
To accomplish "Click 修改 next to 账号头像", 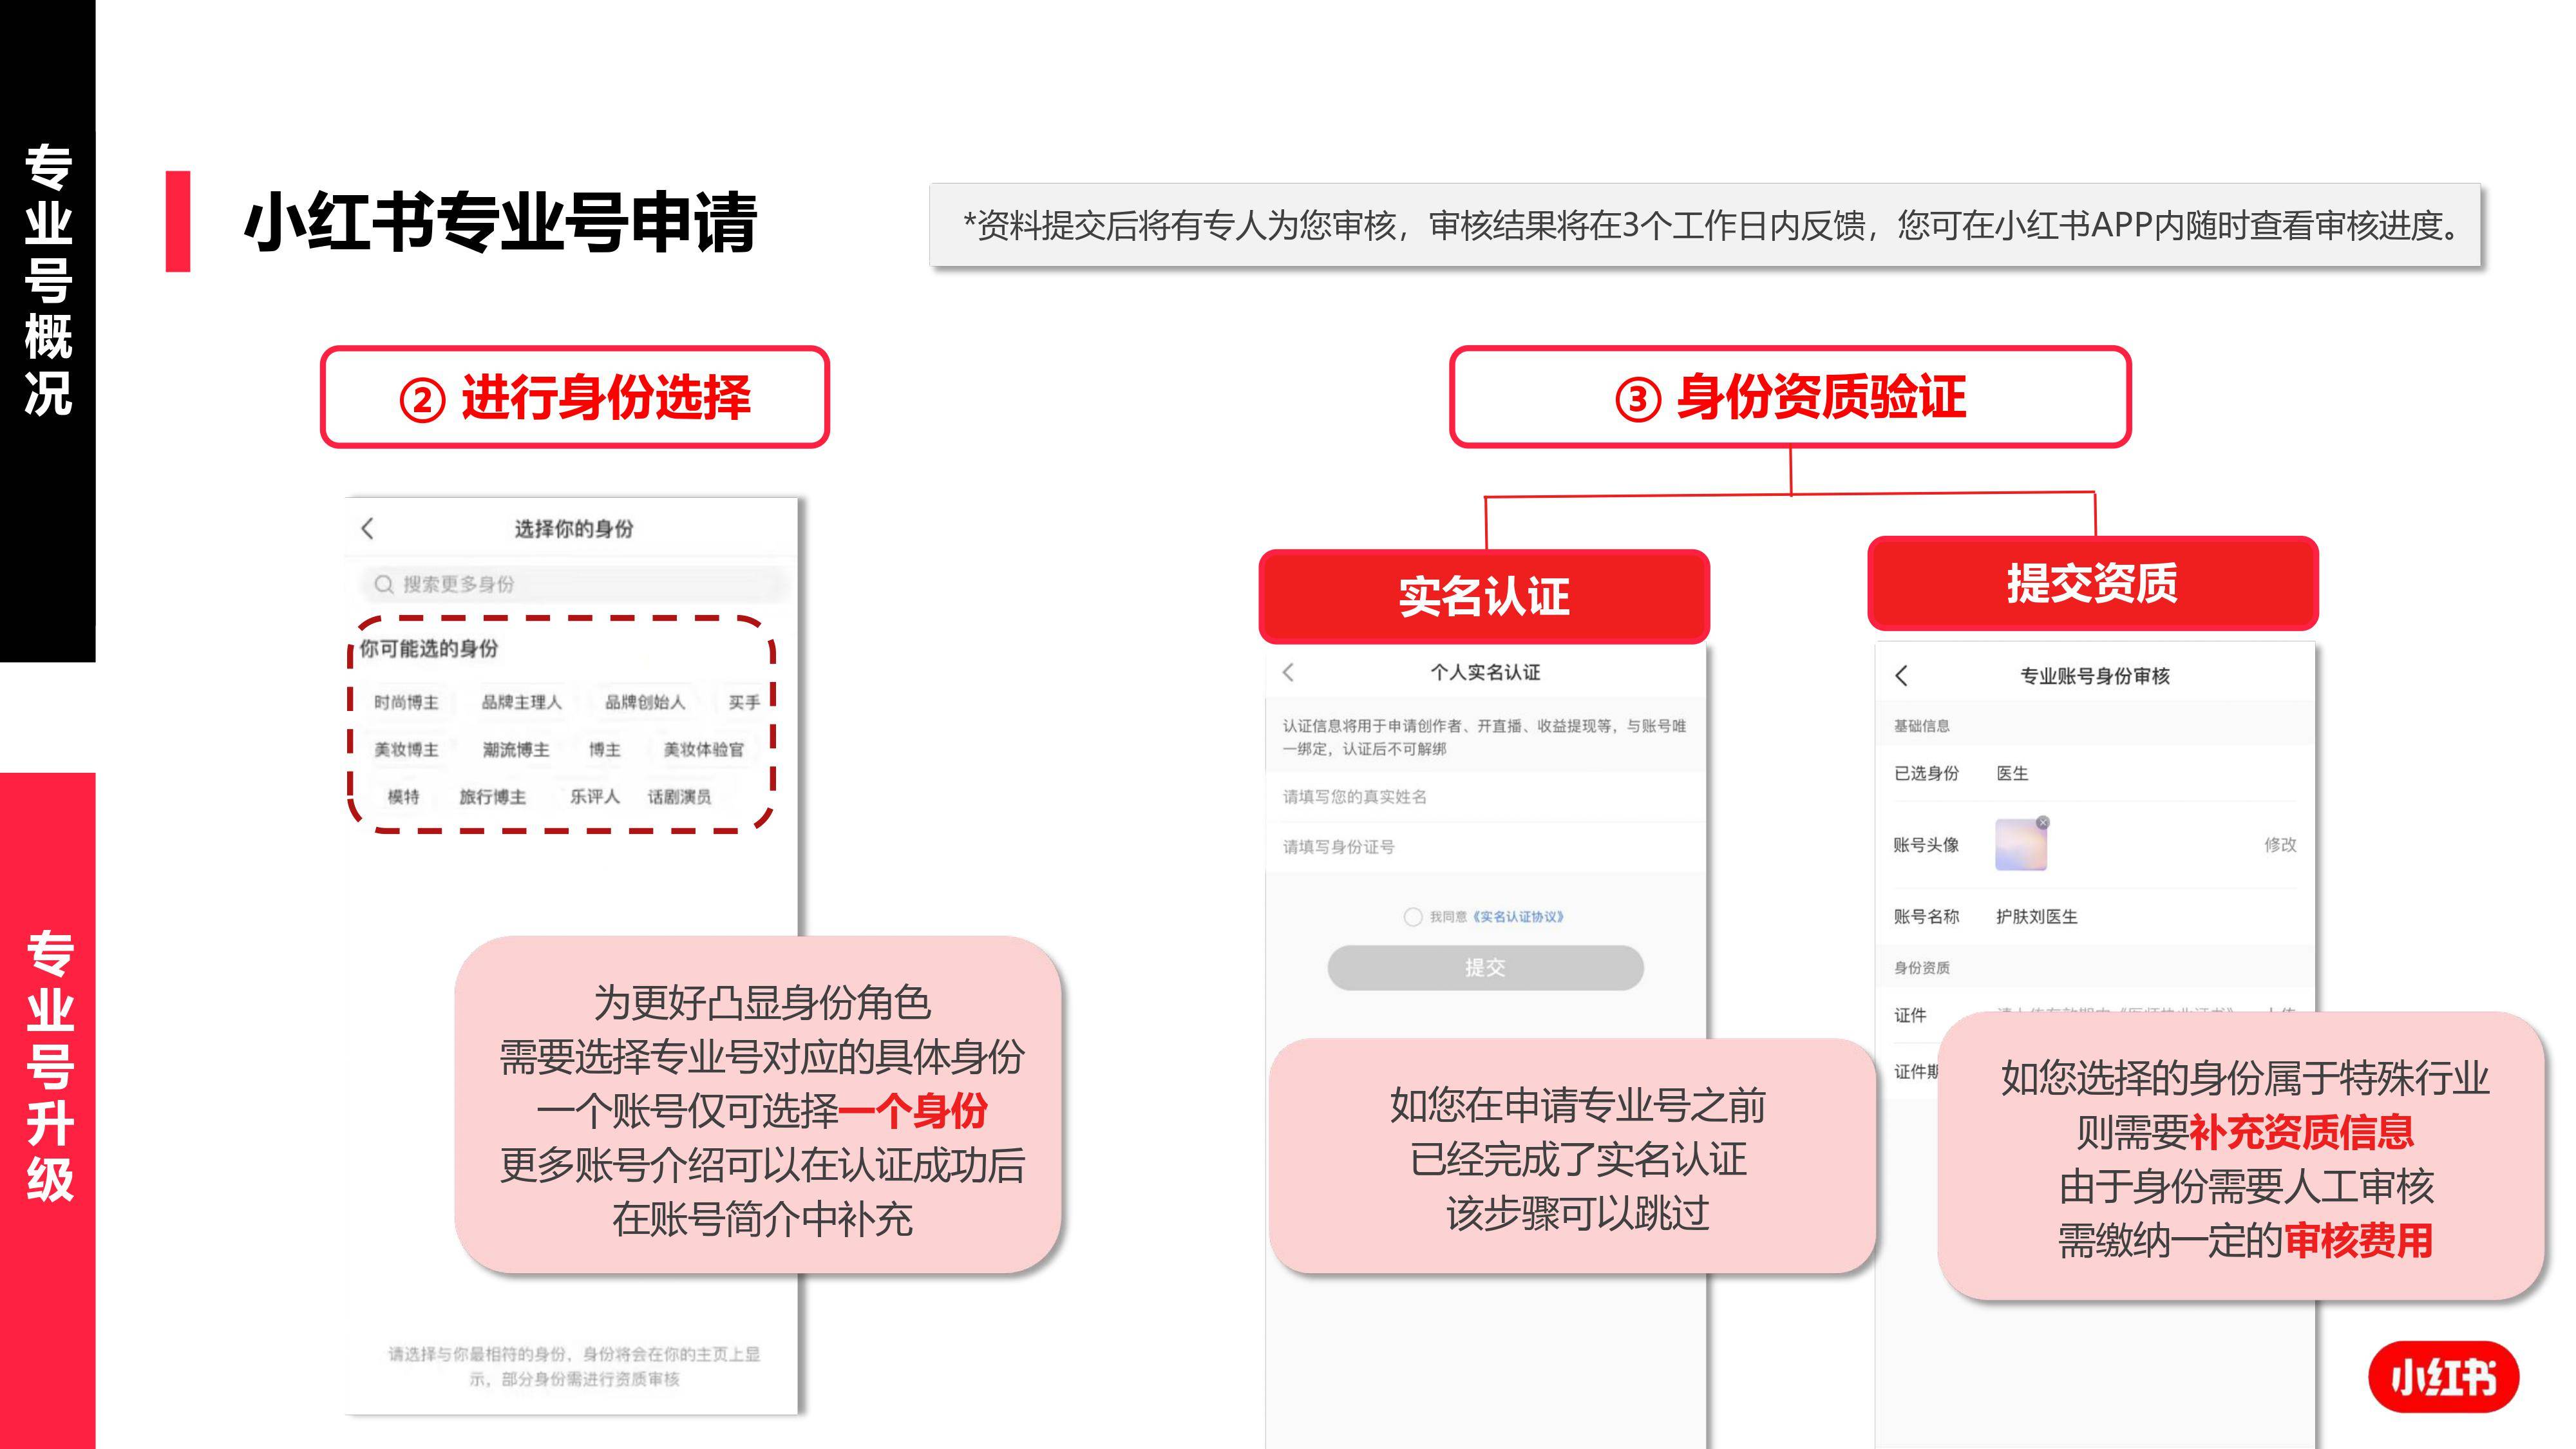I will (2280, 844).
